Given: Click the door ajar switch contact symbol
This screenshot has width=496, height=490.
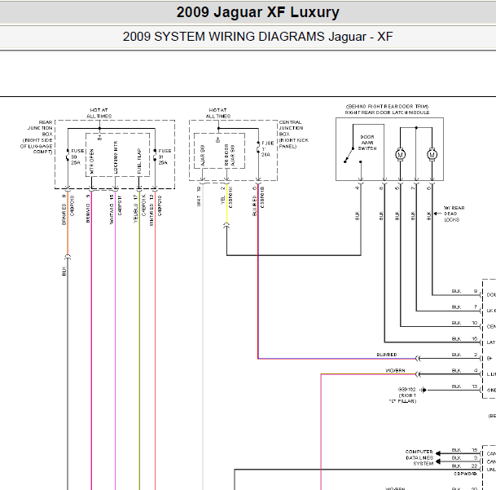Looking at the screenshot, I should click(x=352, y=155).
